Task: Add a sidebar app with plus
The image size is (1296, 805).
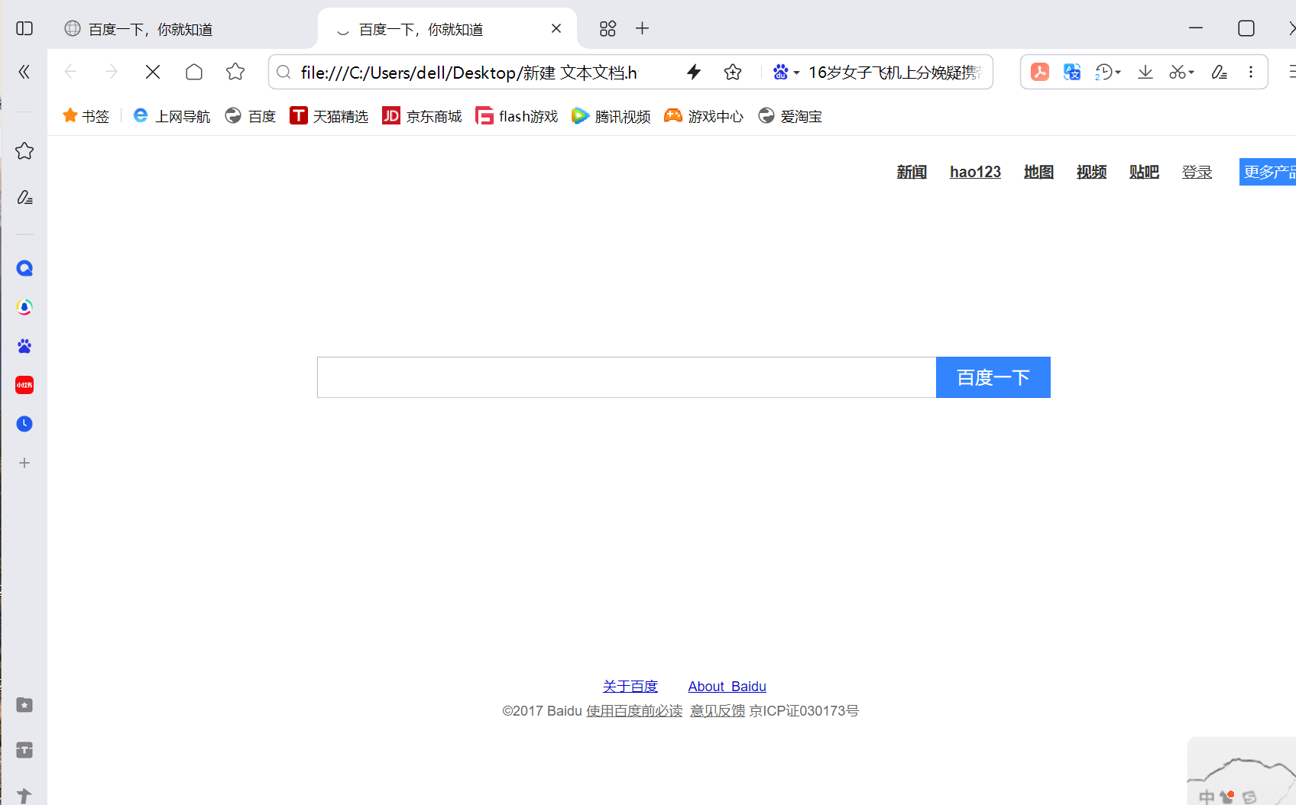Action: click(x=24, y=463)
